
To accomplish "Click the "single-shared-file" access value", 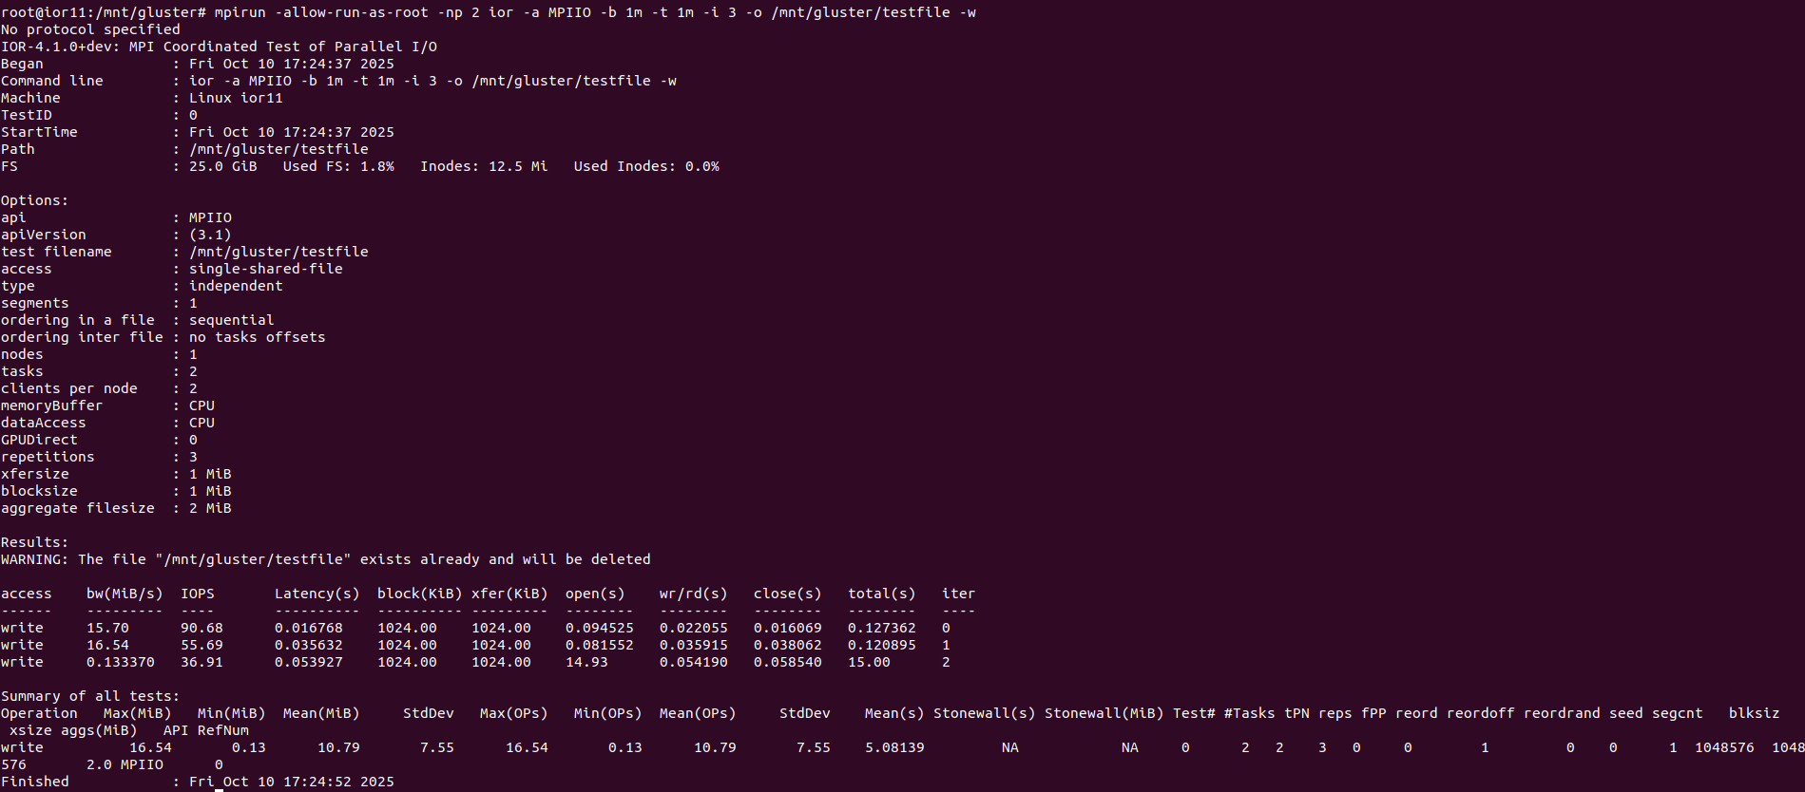I will [265, 269].
